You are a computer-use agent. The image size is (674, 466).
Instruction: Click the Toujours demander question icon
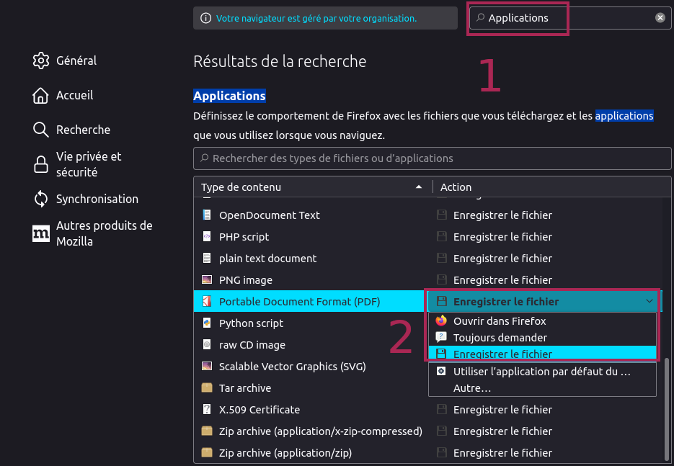coord(441,337)
